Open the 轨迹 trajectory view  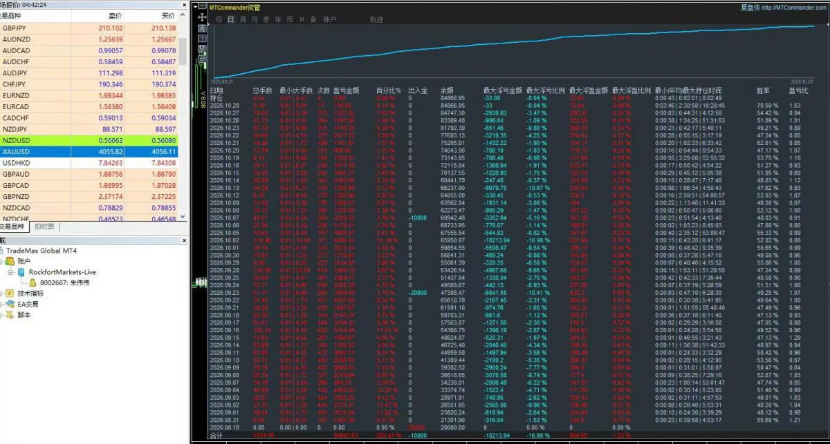[376, 19]
